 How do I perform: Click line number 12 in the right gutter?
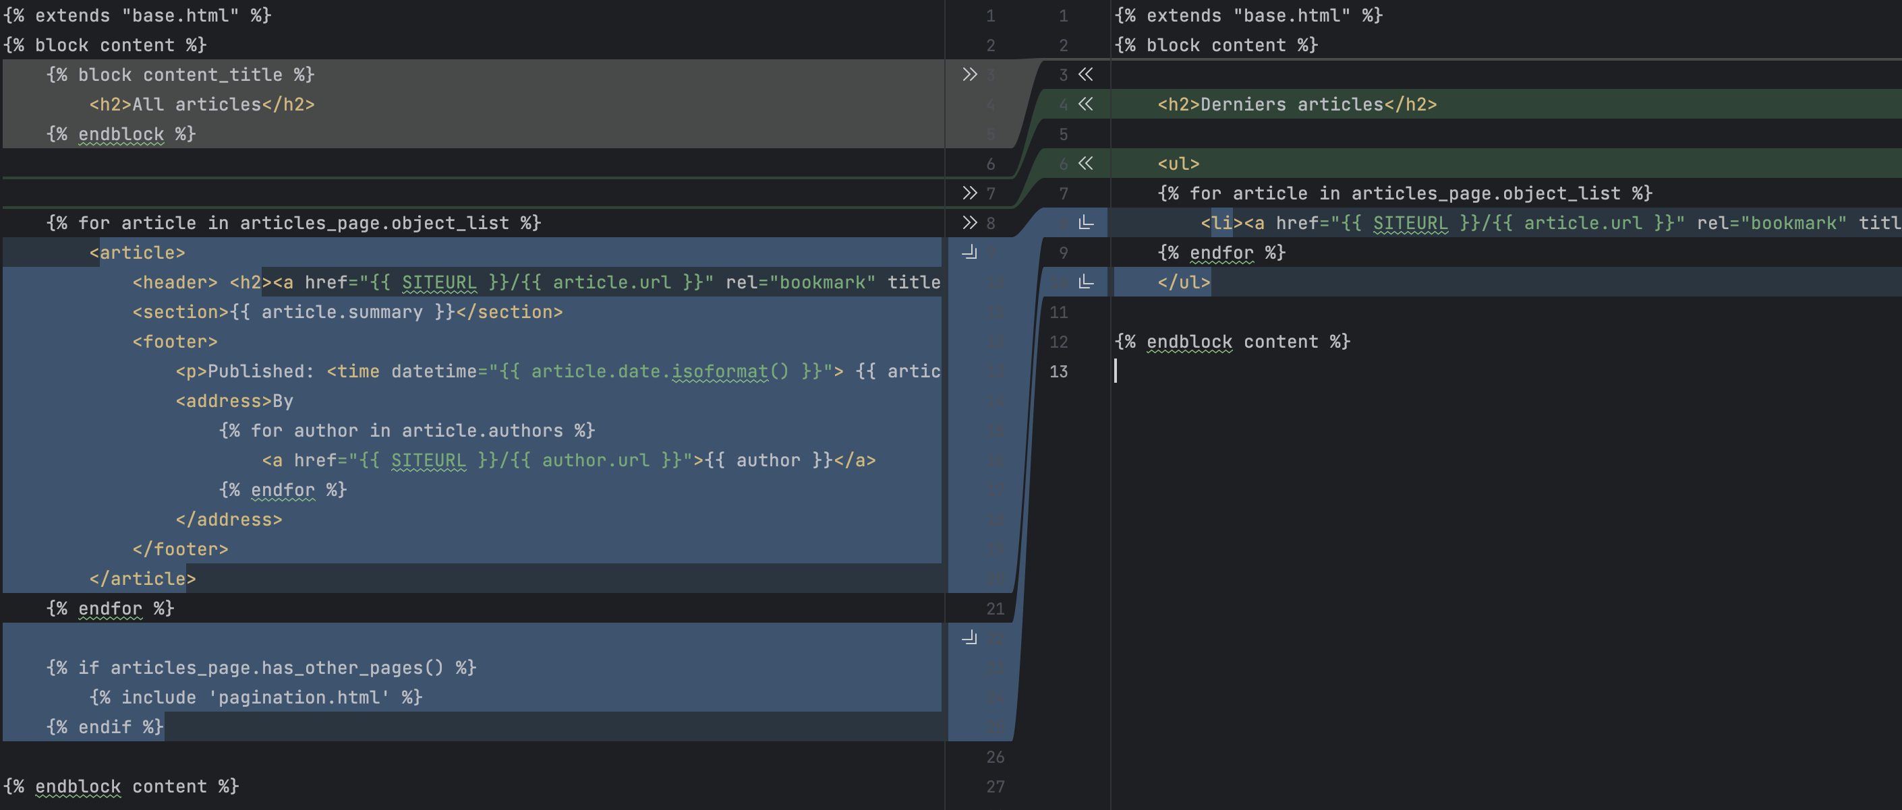coord(1059,342)
